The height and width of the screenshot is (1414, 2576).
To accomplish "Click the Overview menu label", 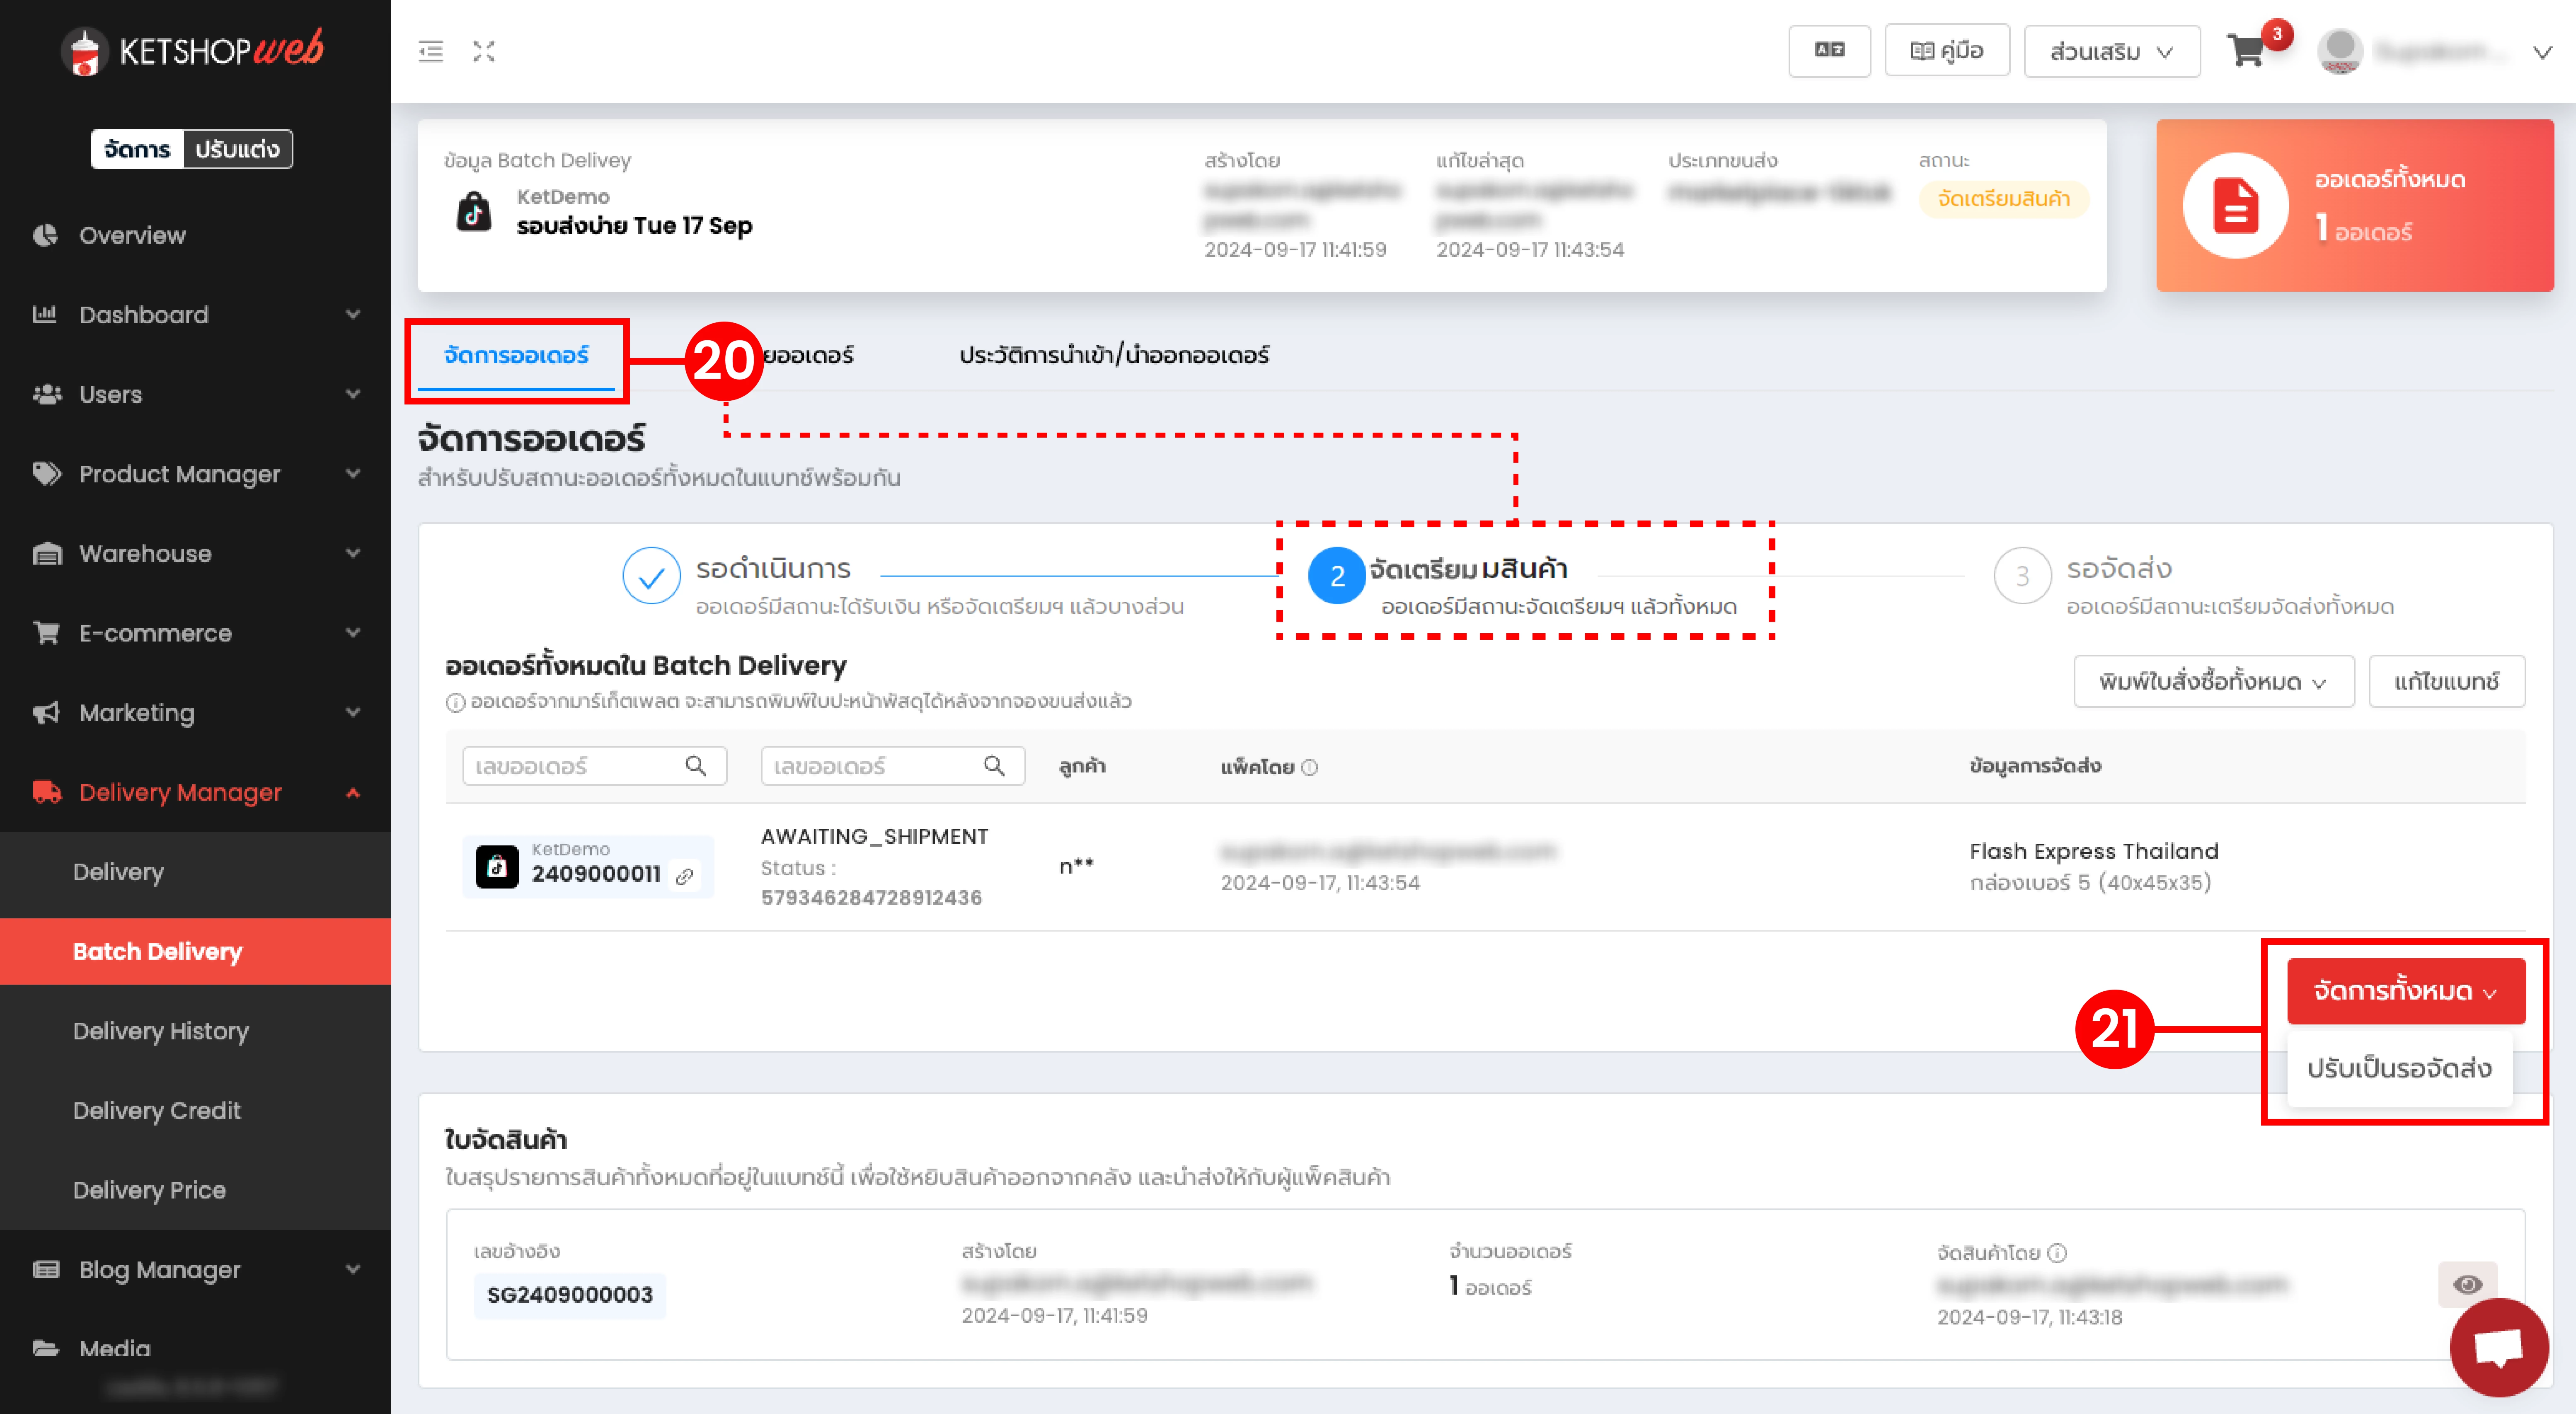I will point(133,235).
